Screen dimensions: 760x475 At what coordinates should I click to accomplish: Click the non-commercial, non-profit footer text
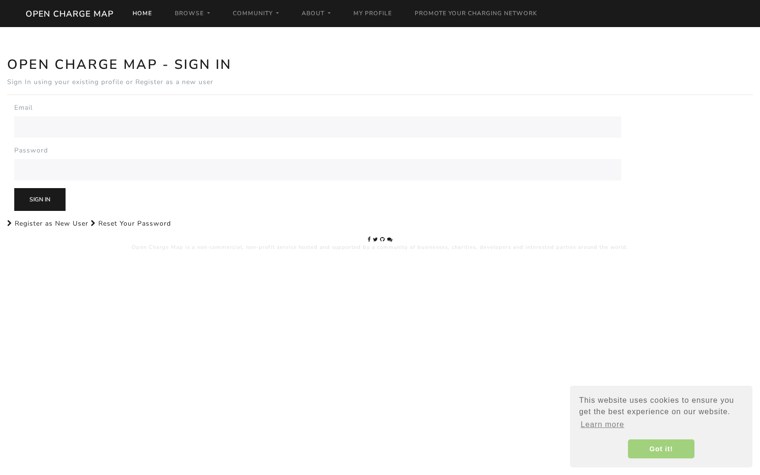(380, 247)
